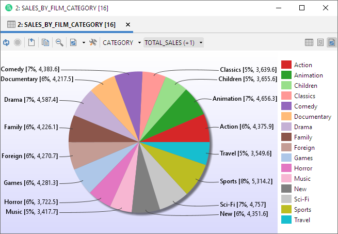
Task: Click the Sports legend entry
Action: click(x=302, y=210)
